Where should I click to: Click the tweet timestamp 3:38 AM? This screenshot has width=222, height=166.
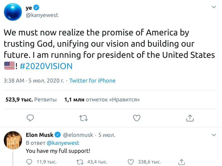(14, 81)
